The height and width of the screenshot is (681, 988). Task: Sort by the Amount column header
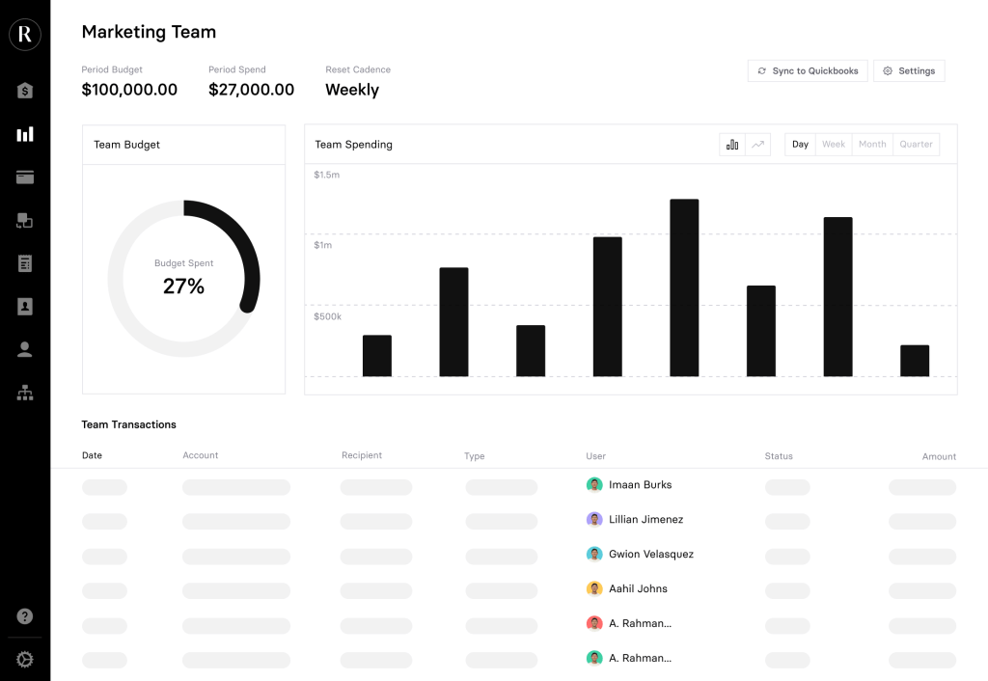click(x=939, y=456)
